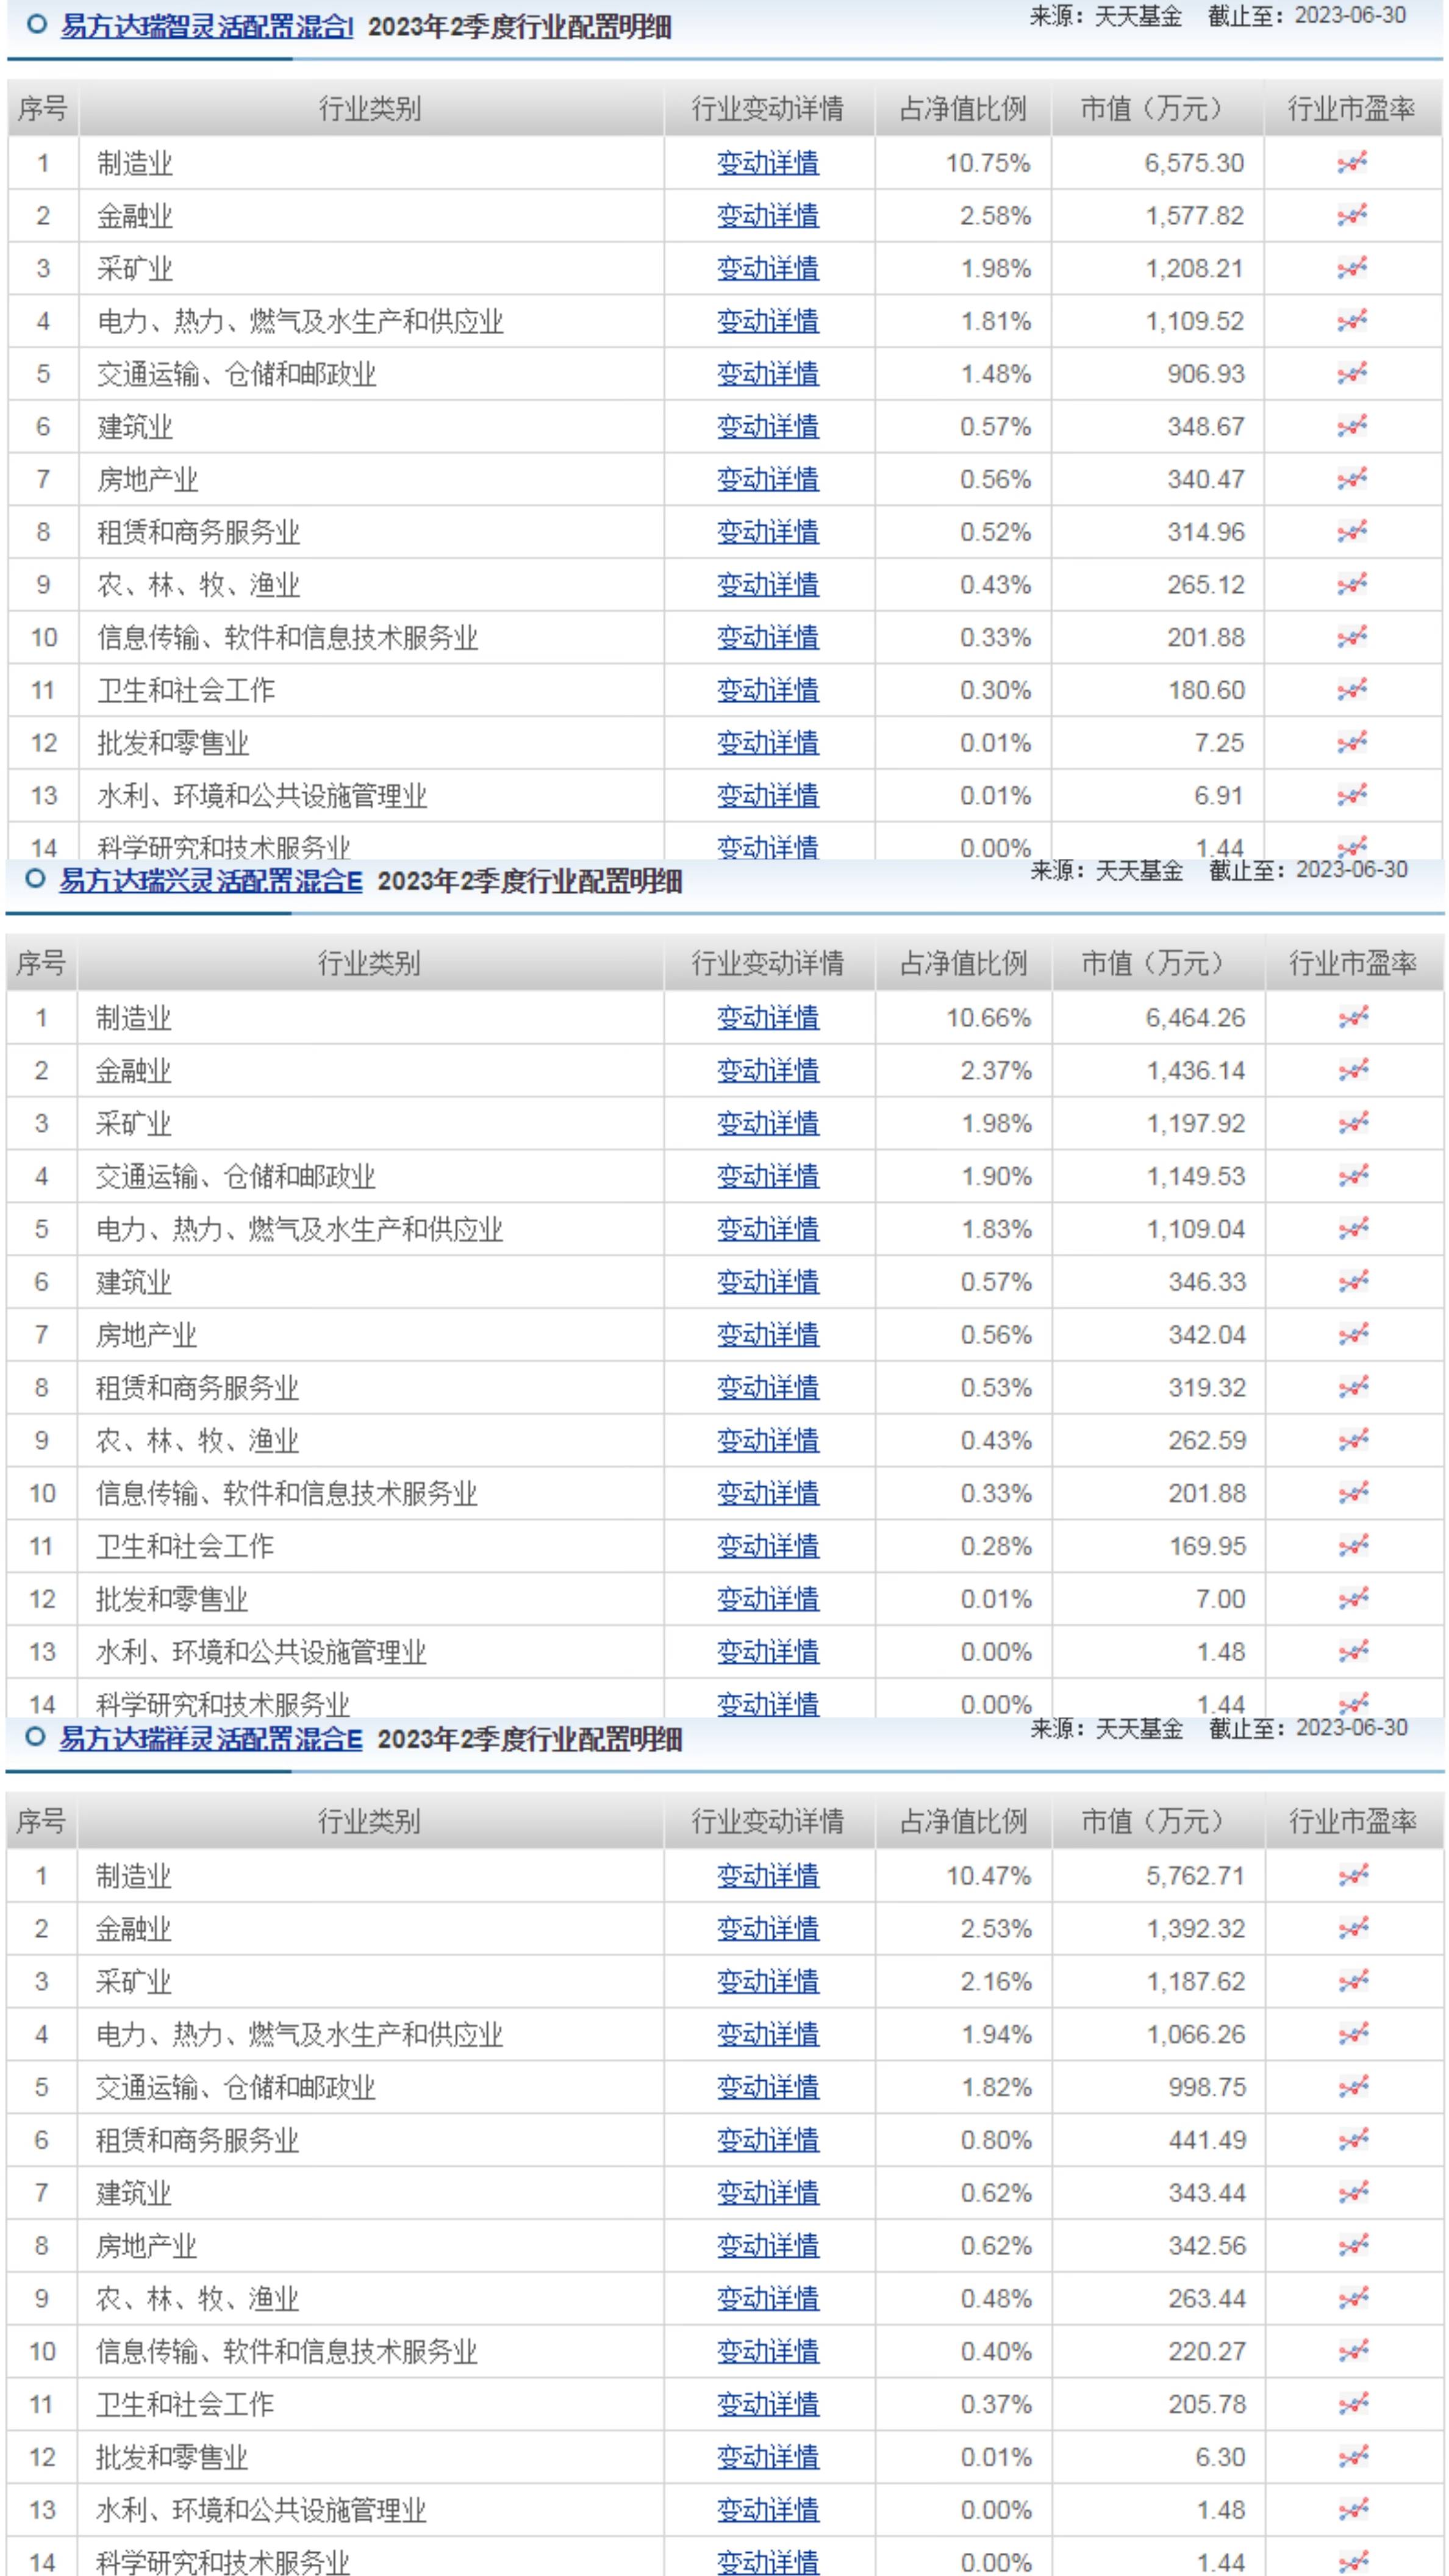
Task: Click 变动详情 for 金融业 in third table
Action: (x=767, y=1929)
